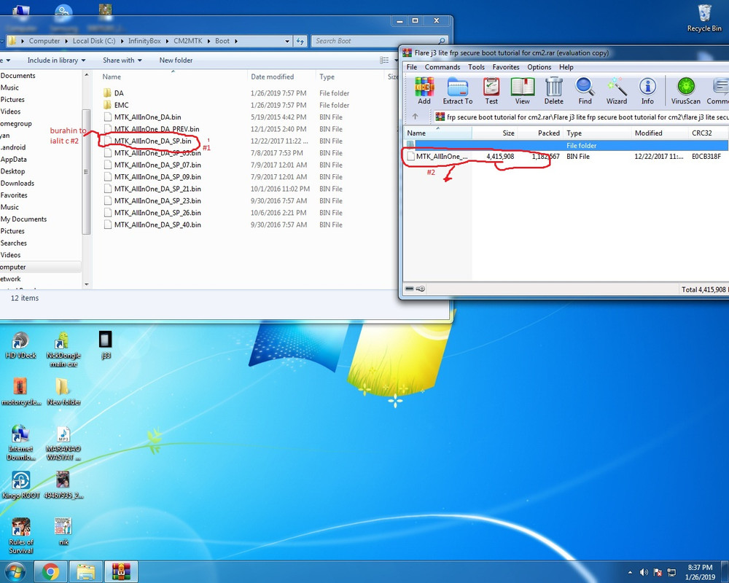This screenshot has width=729, height=583.
Task: Select the EMC folder in Explorer
Action: [x=121, y=105]
